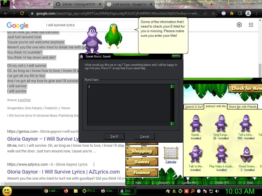Open the network tray icon

pos(211,191)
